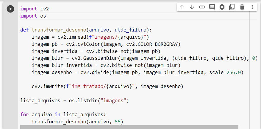Move the cell up with the up arrow

pyautogui.click(x=182, y=7)
